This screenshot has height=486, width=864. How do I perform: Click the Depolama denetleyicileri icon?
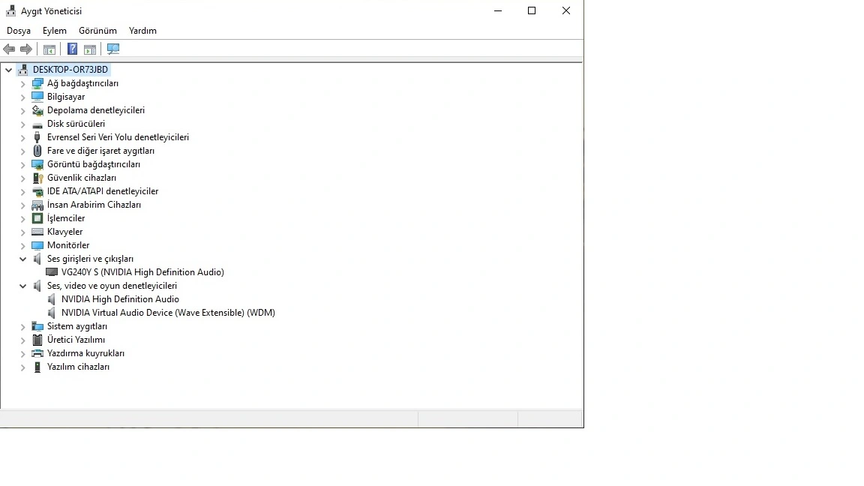coord(37,110)
